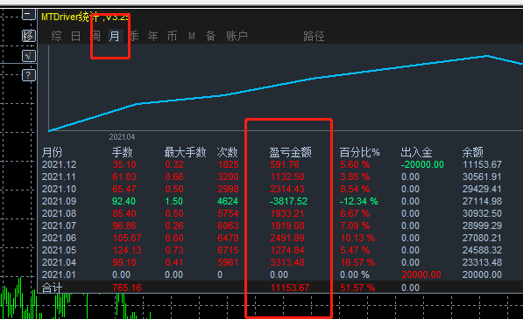Open the 备 notes tab
The image size is (523, 319).
point(210,36)
